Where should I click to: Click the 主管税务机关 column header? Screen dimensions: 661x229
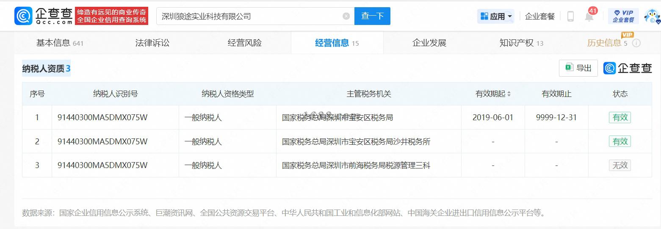click(x=369, y=94)
